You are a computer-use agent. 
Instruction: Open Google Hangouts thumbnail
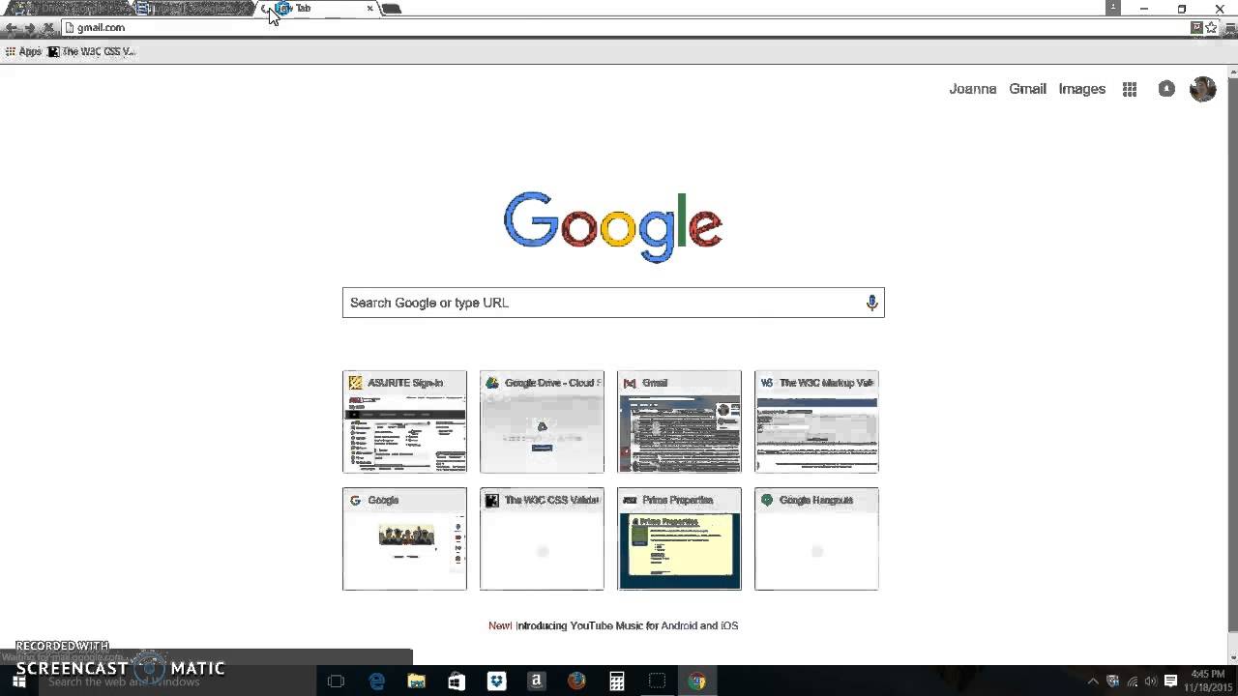click(816, 538)
